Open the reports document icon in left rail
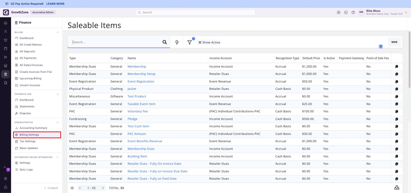The height and width of the screenshot is (193, 411). point(6,83)
